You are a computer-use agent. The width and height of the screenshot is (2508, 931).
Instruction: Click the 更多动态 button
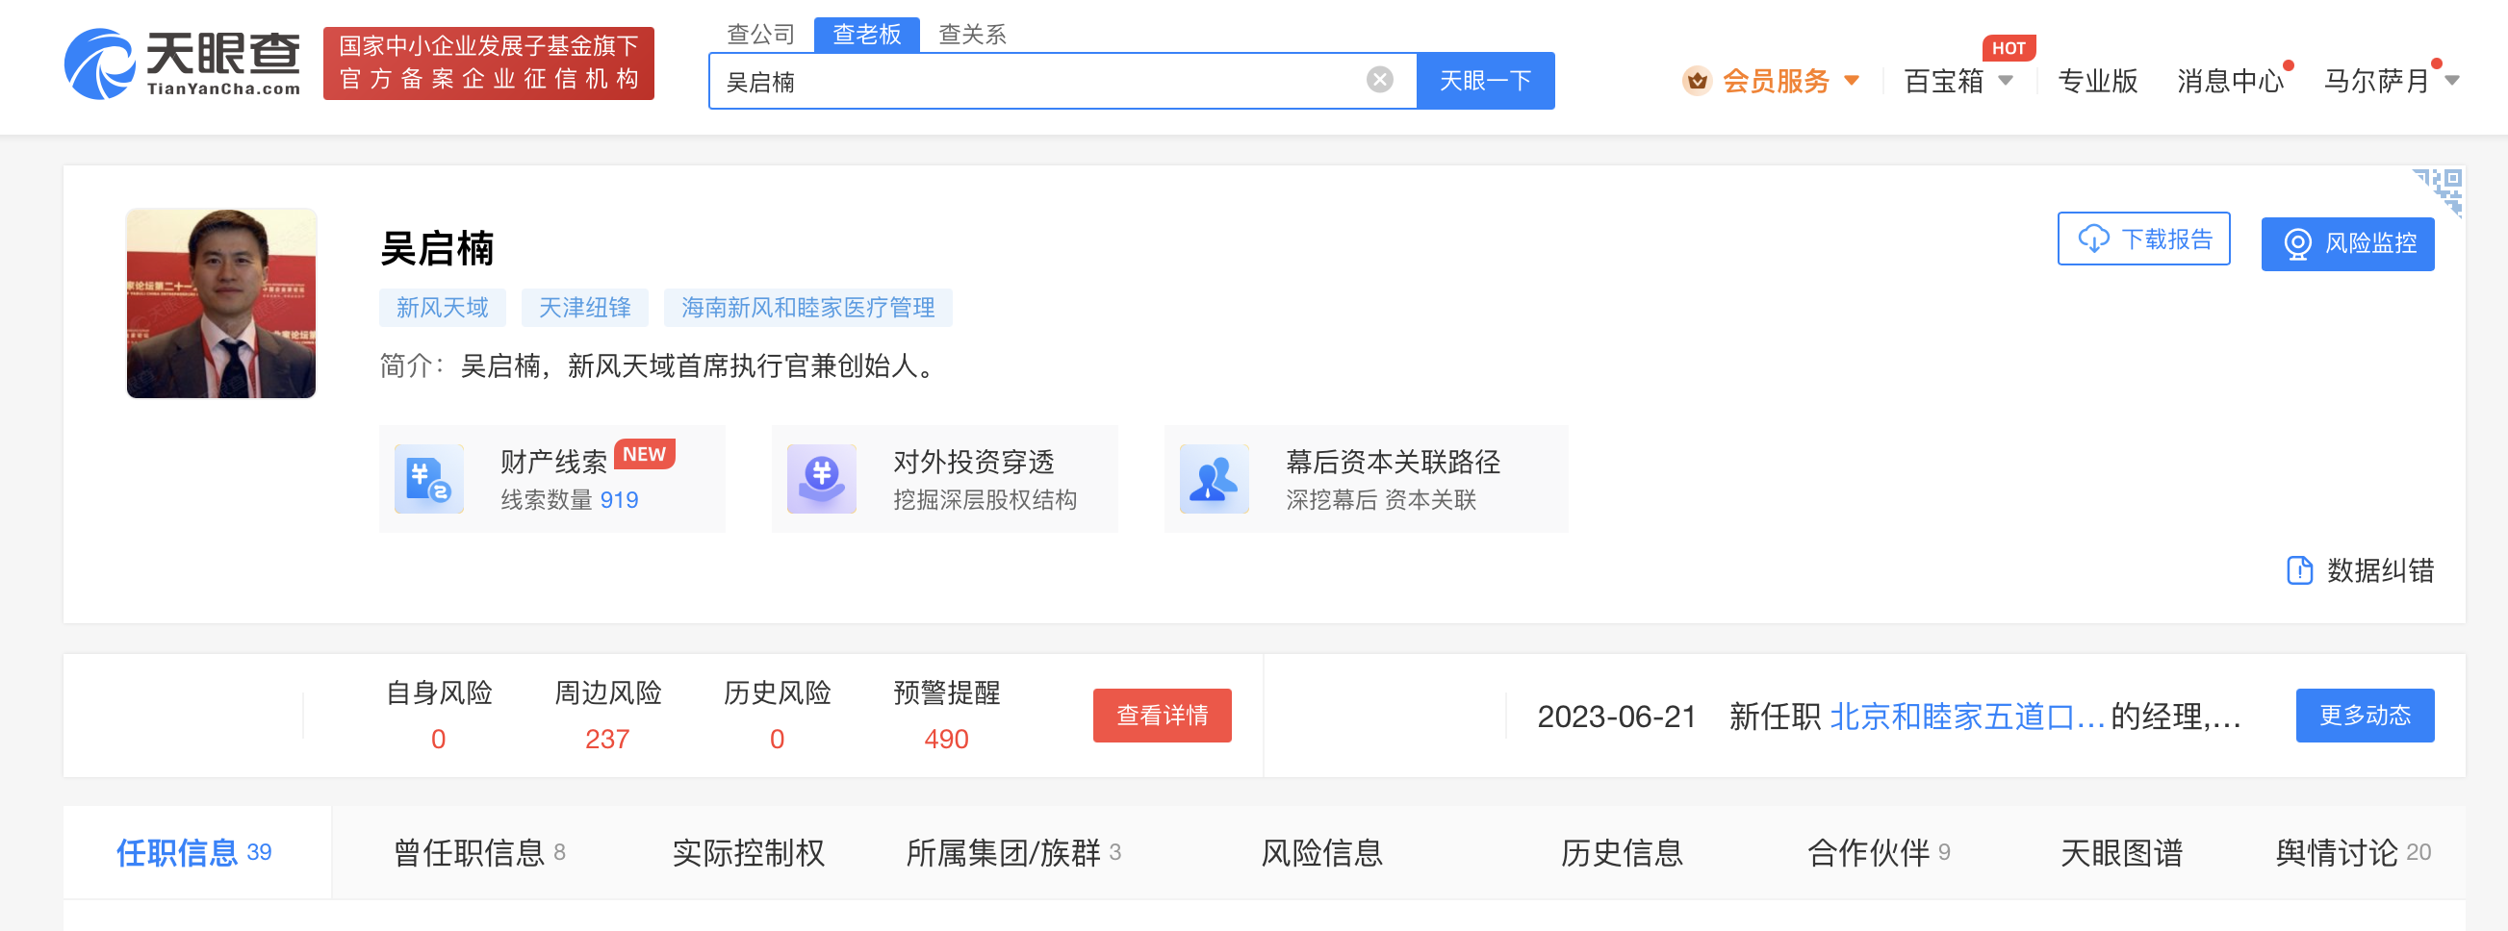pyautogui.click(x=2364, y=715)
